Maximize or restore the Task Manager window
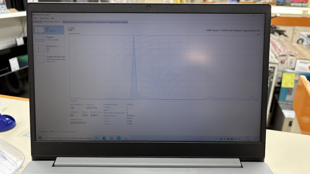The image size is (310, 174). (254, 15)
